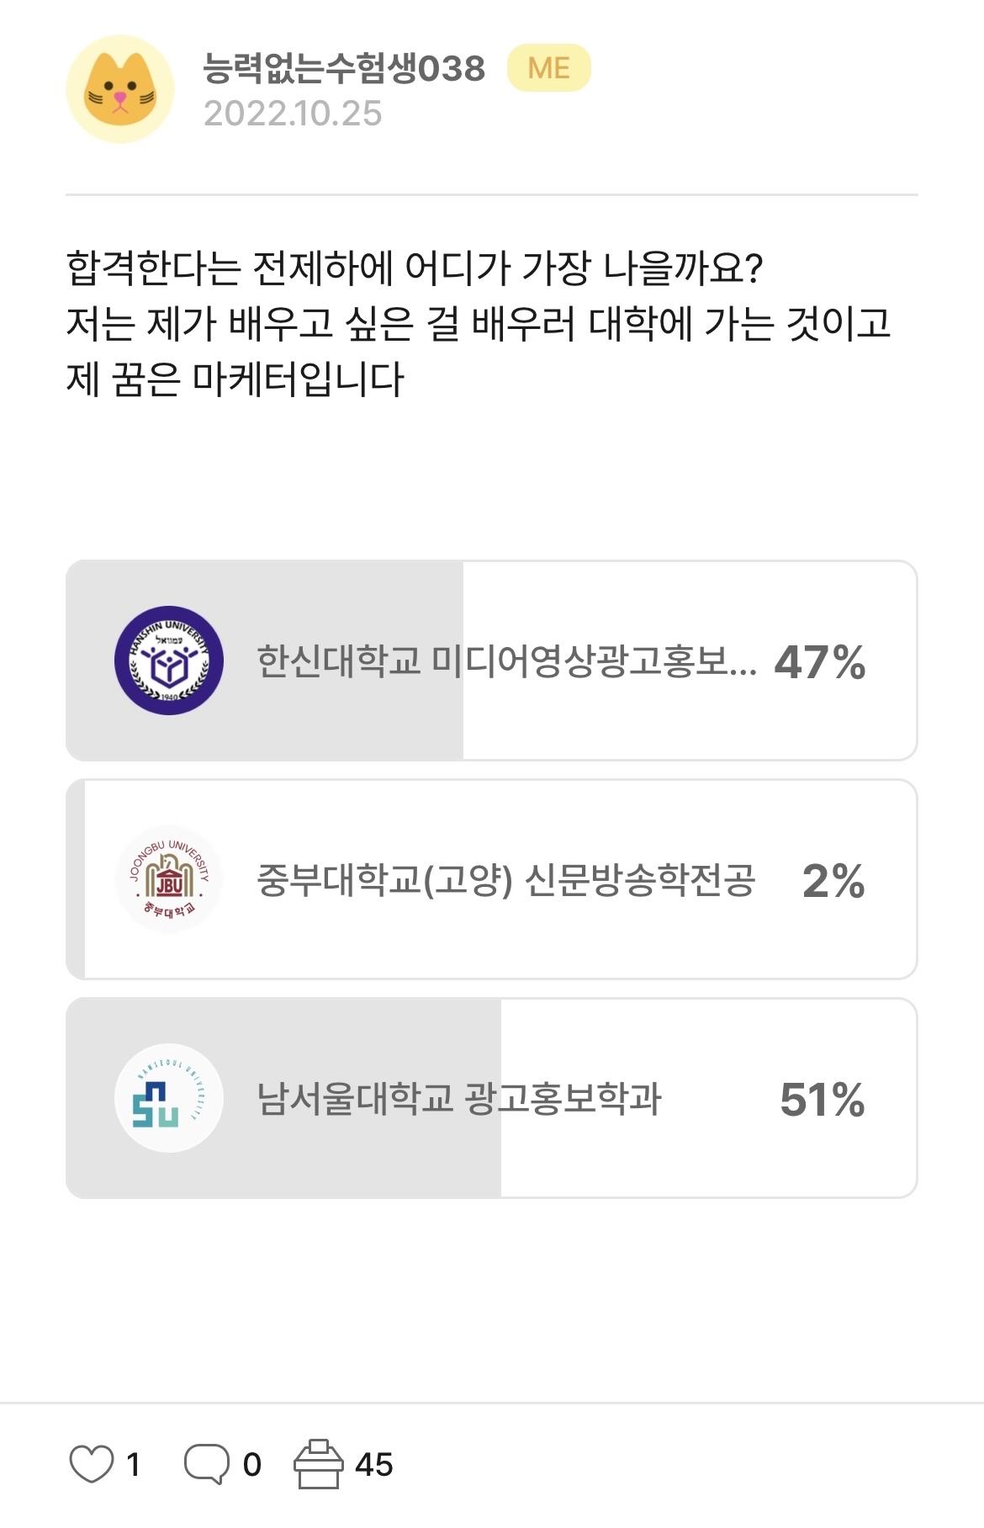Open comments via speech bubble icon
Viewport: 984px width, 1528px height.
tap(206, 1464)
